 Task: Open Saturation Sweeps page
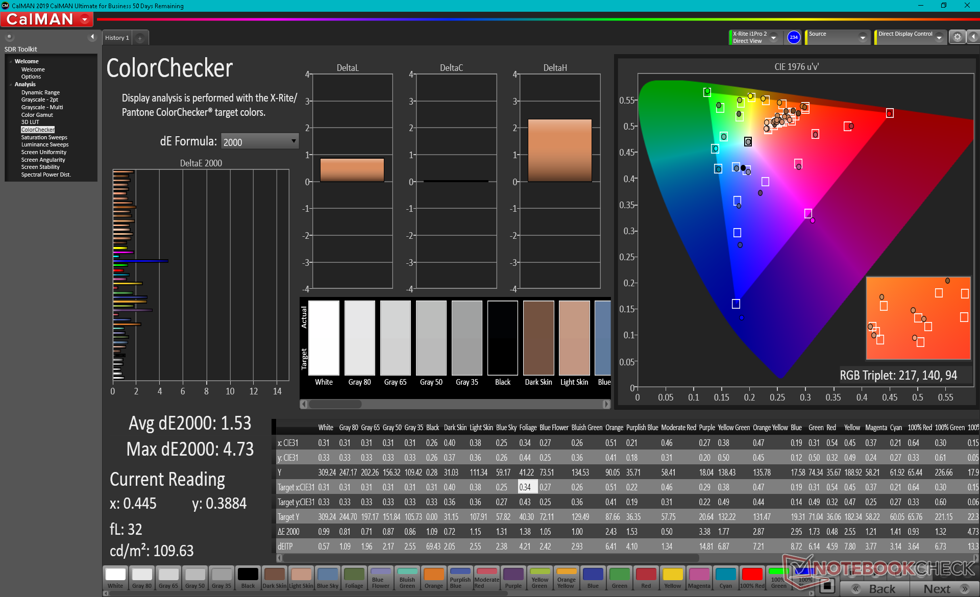(44, 138)
